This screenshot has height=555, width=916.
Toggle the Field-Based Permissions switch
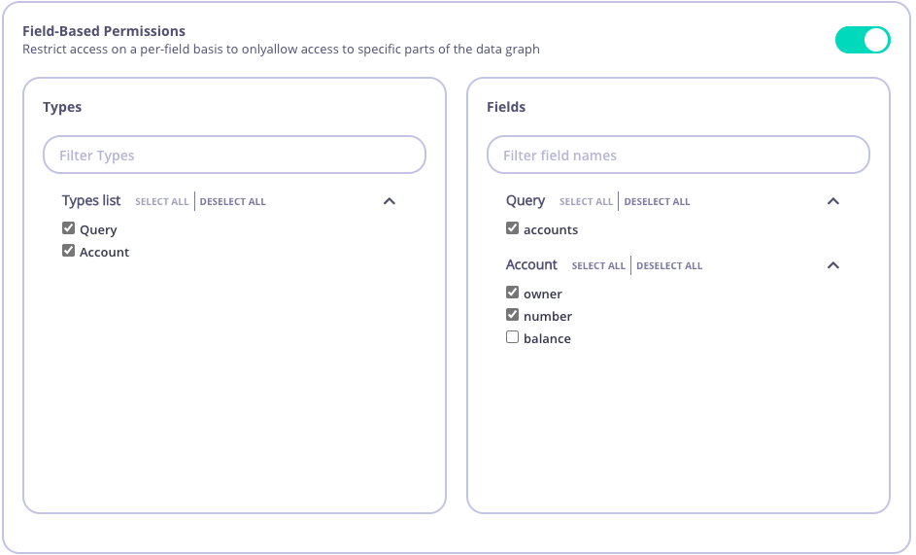(863, 40)
